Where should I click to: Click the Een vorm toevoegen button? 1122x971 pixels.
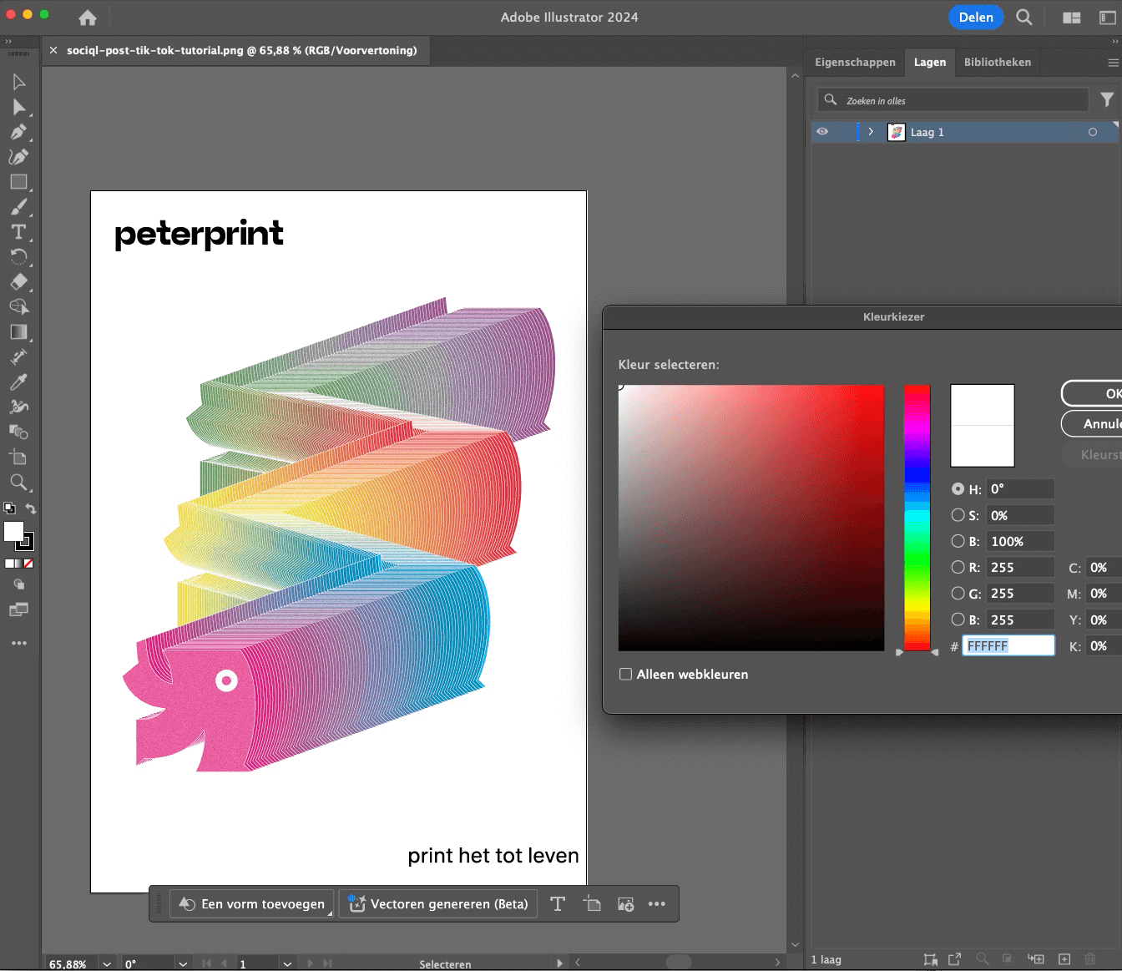(x=250, y=903)
